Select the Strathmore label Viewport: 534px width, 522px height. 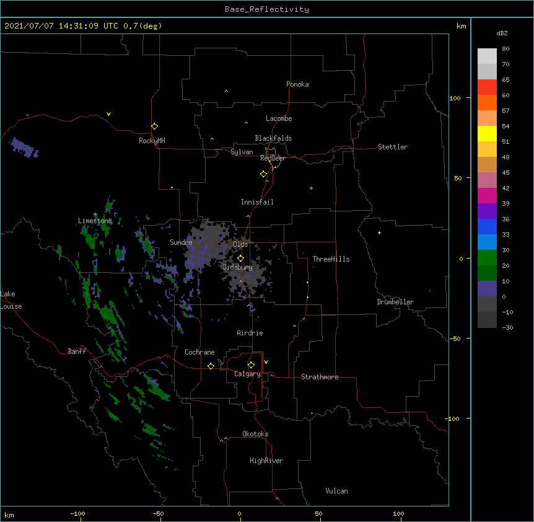pos(320,377)
